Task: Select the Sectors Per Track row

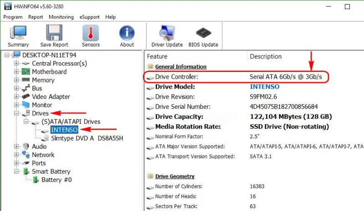Action: [254, 206]
